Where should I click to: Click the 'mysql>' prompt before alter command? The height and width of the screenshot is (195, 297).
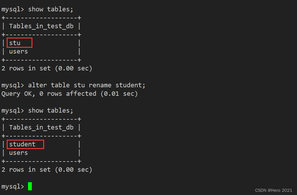coord(13,86)
